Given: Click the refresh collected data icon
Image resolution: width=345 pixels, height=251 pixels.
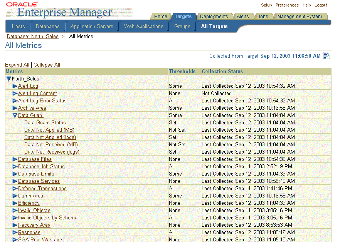Looking at the screenshot, I should pyautogui.click(x=326, y=55).
